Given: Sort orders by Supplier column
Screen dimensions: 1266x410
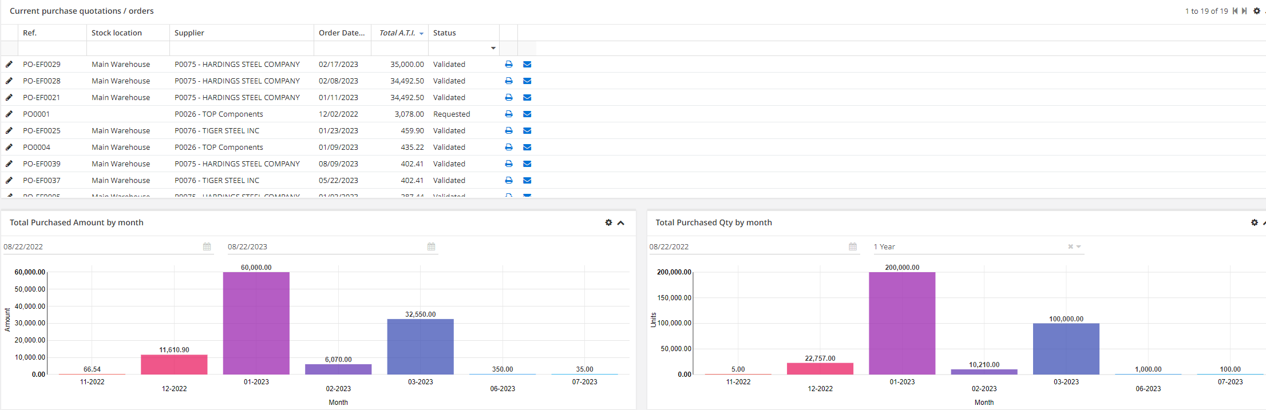Looking at the screenshot, I should coord(189,33).
